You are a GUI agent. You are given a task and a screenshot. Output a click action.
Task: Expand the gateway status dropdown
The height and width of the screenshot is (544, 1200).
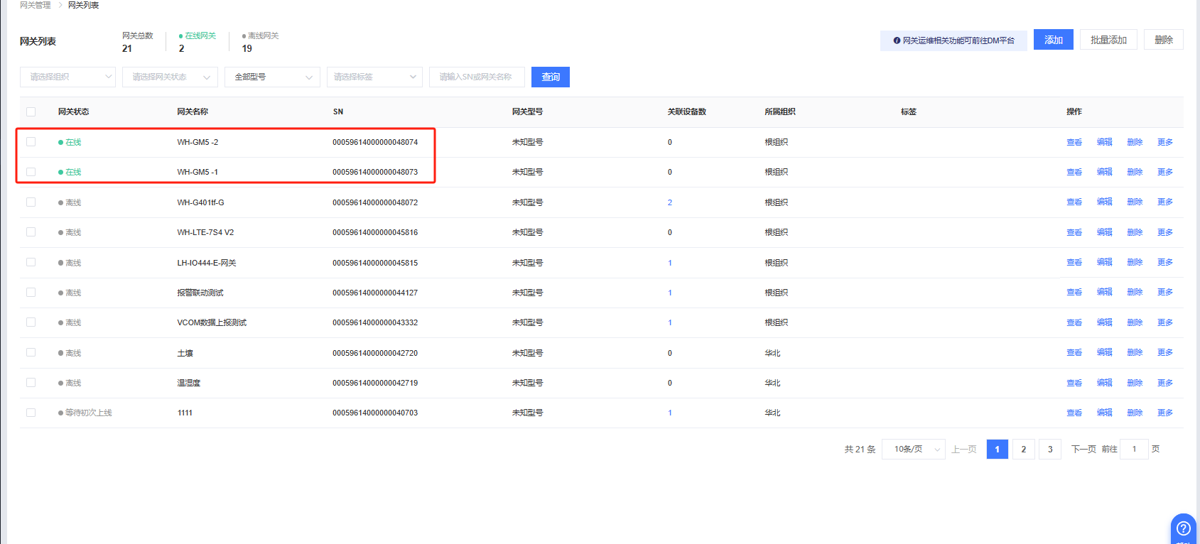point(170,77)
